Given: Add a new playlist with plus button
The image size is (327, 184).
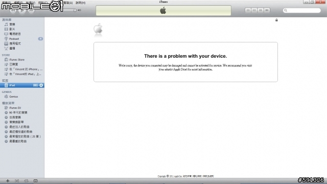Looking at the screenshot, I should 8,181.
